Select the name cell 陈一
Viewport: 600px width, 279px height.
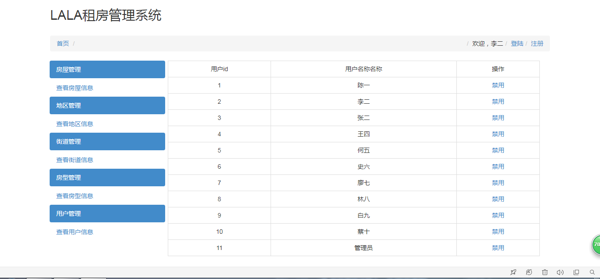364,85
